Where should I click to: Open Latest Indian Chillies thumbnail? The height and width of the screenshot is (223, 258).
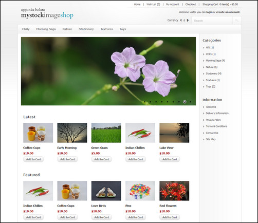[x=140, y=133]
